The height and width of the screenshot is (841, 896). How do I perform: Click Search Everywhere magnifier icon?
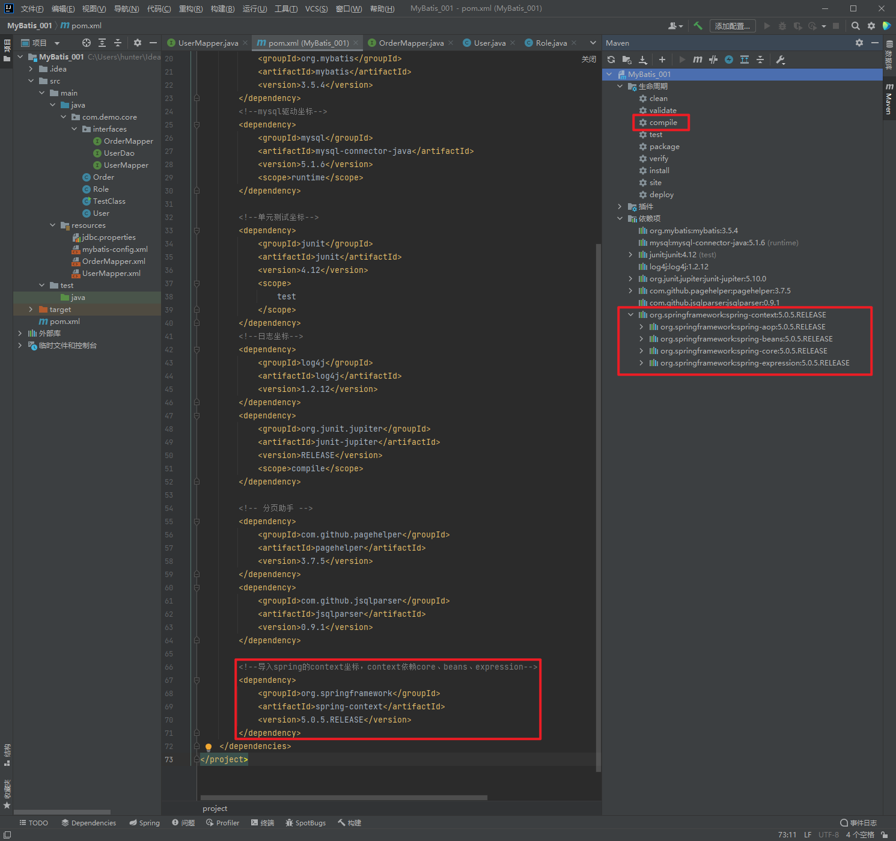point(855,26)
